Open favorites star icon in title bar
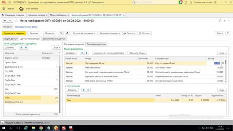The height and width of the screenshot is (131, 233). click(191, 3)
